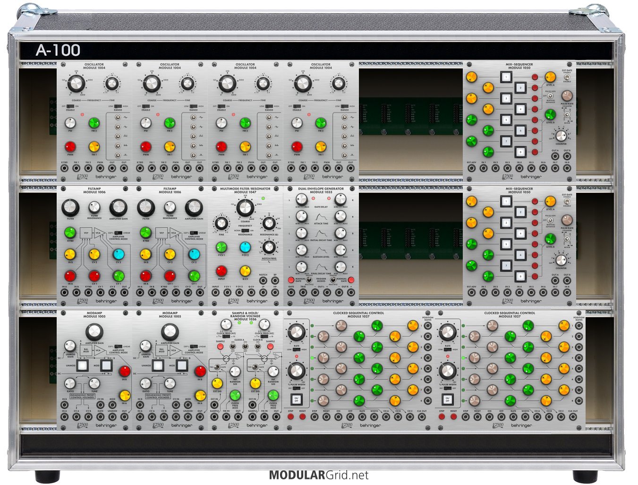Screen dimensions: 638x485
Task: Click the OUT A jack on upper Mix-Sequencer
Action: click(555, 156)
